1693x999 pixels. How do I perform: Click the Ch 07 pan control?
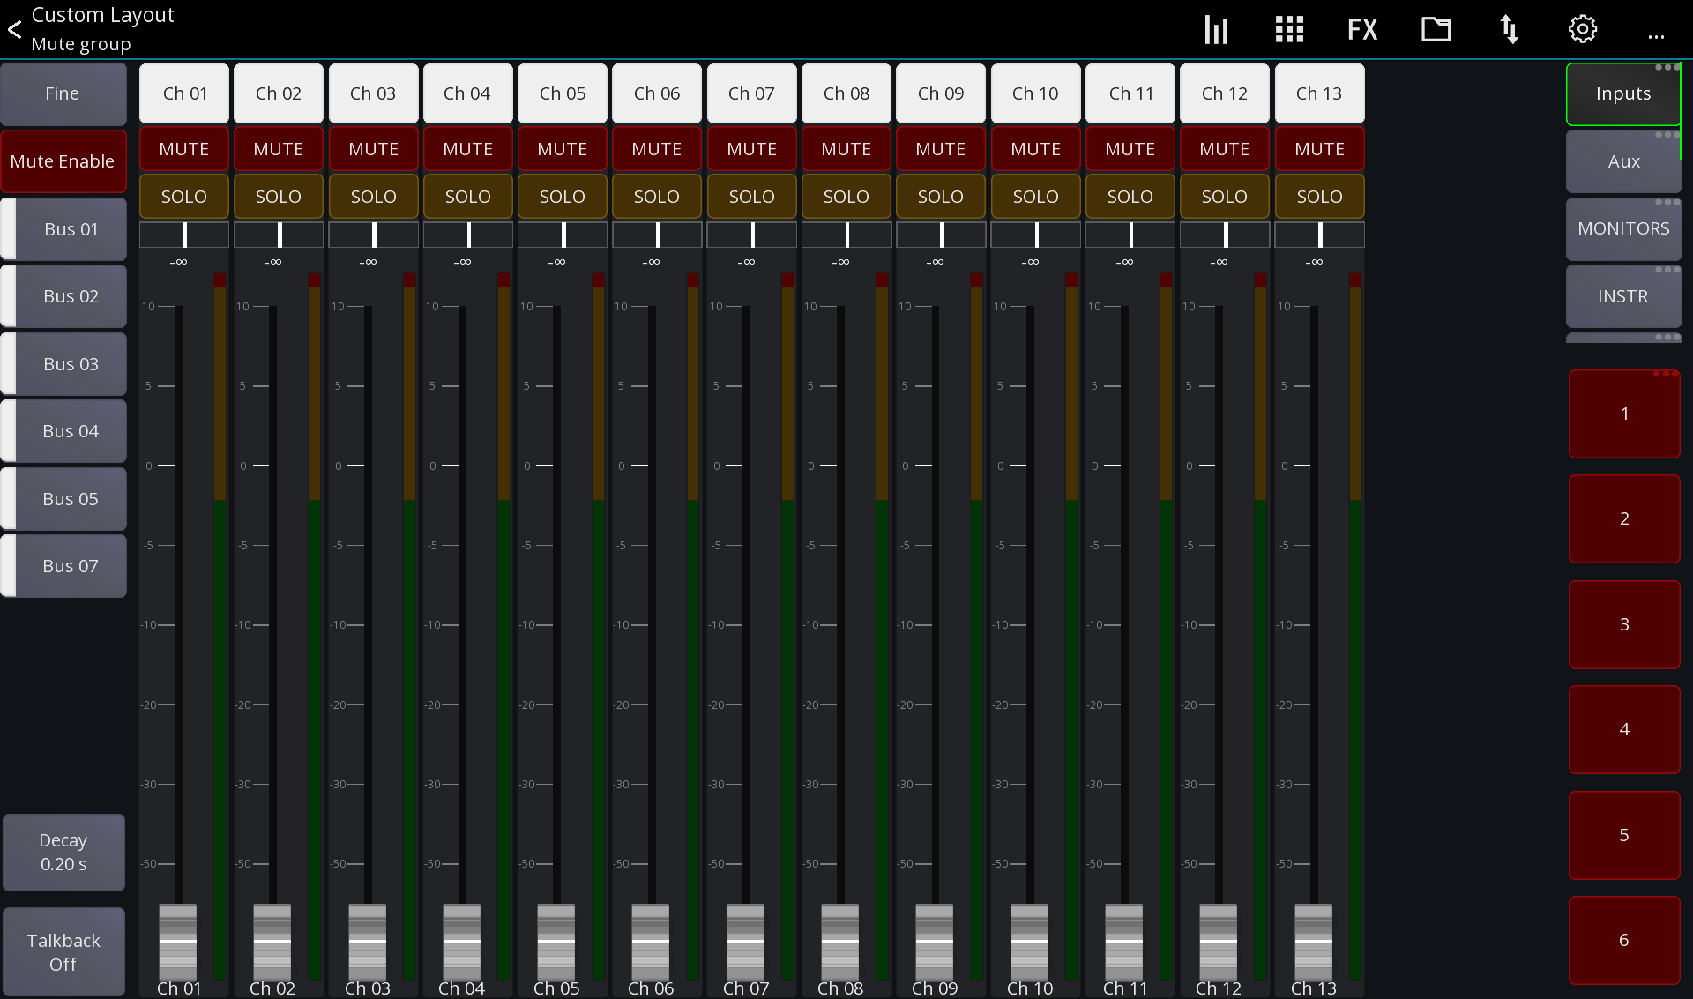752,235
